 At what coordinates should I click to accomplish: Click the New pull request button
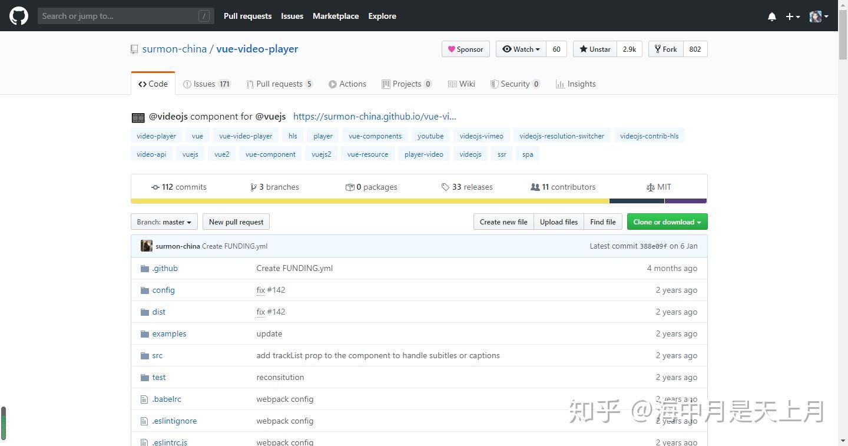[236, 222]
